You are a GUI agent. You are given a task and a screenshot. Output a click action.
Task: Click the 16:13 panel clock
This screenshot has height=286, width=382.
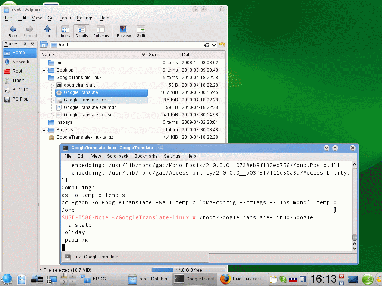click(323, 279)
